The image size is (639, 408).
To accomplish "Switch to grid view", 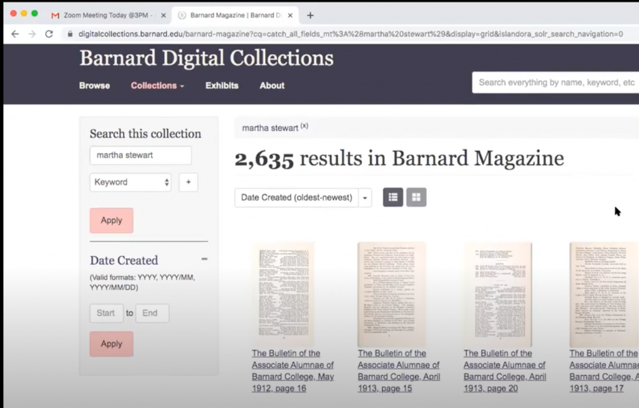I will [x=416, y=197].
